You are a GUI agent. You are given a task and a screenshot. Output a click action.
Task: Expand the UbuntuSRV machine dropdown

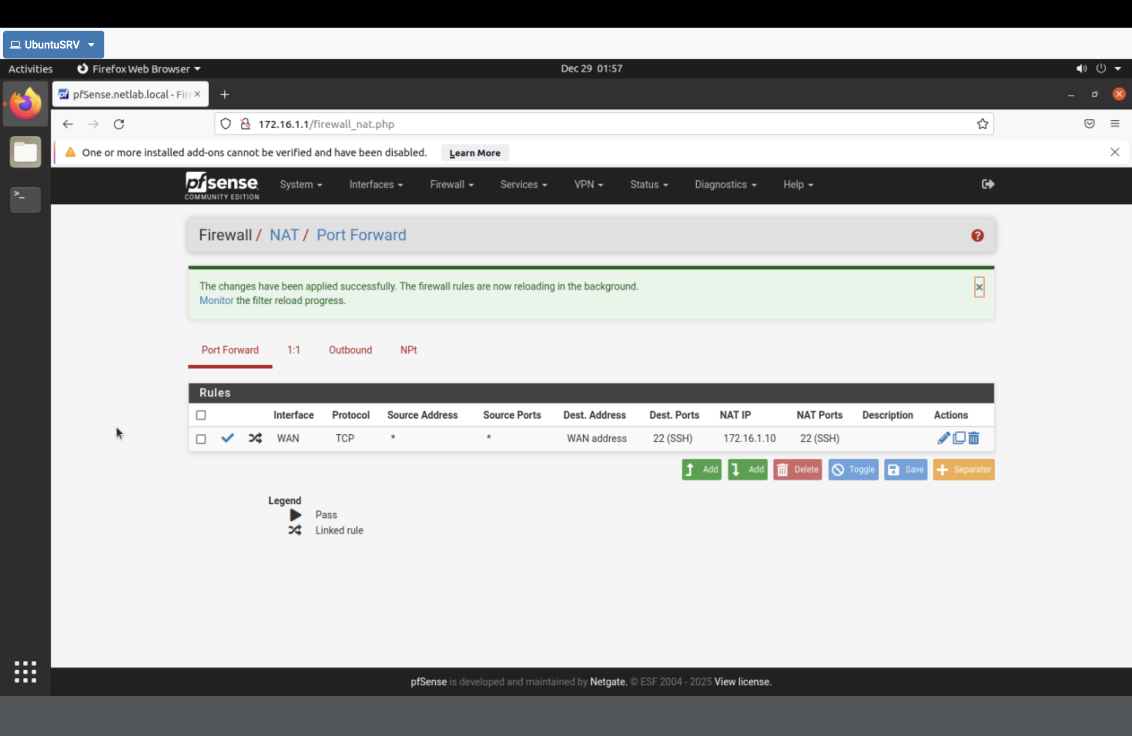90,44
